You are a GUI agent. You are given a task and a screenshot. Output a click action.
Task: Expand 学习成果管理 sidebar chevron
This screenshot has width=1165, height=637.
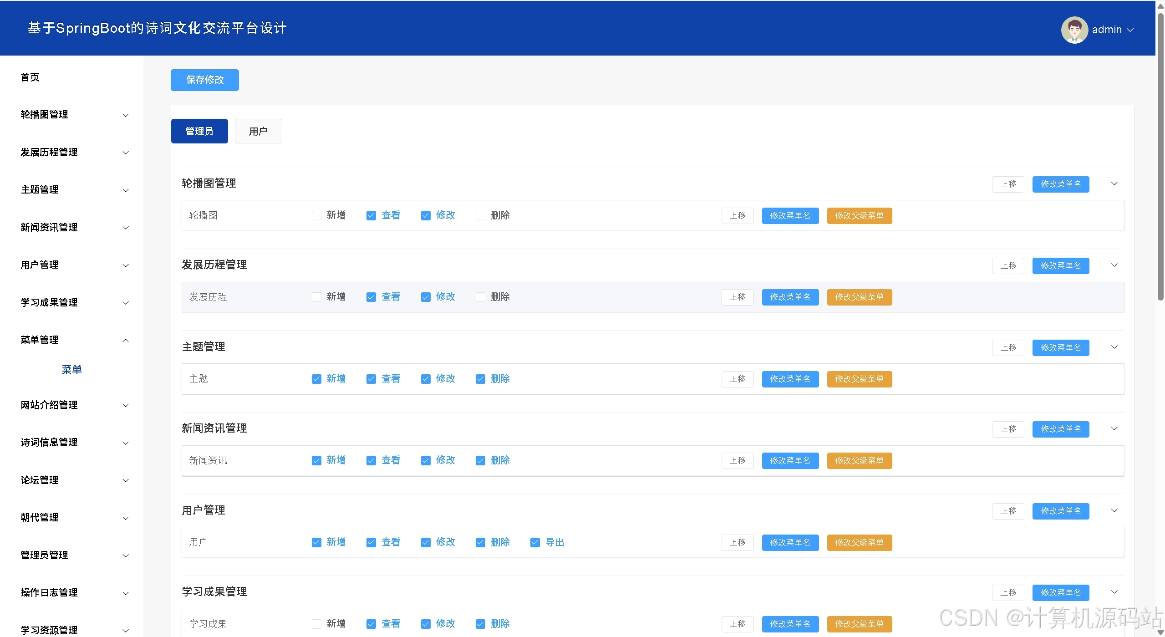126,303
